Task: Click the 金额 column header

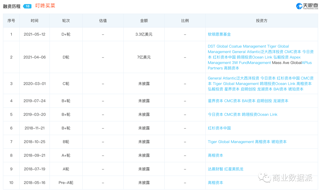Action: (x=144, y=21)
